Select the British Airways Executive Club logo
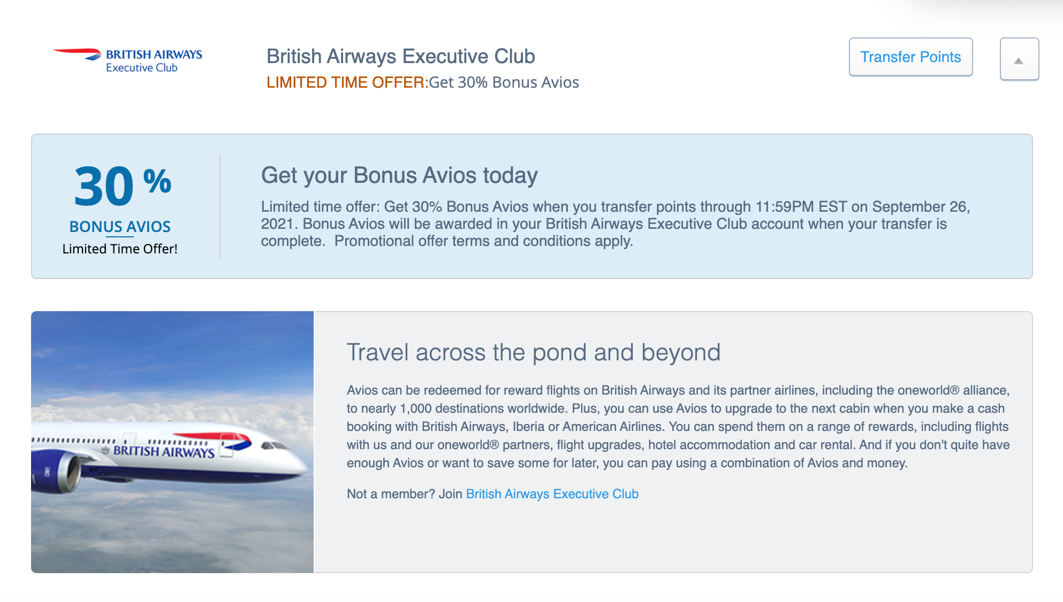 pos(126,59)
